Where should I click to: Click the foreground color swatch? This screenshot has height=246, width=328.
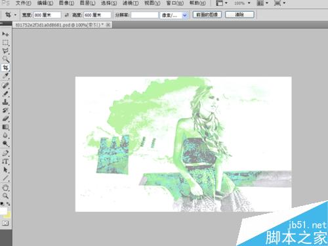3,211
